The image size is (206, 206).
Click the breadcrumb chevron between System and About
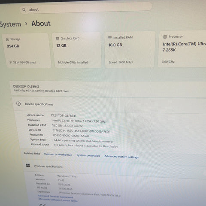(x=26, y=24)
